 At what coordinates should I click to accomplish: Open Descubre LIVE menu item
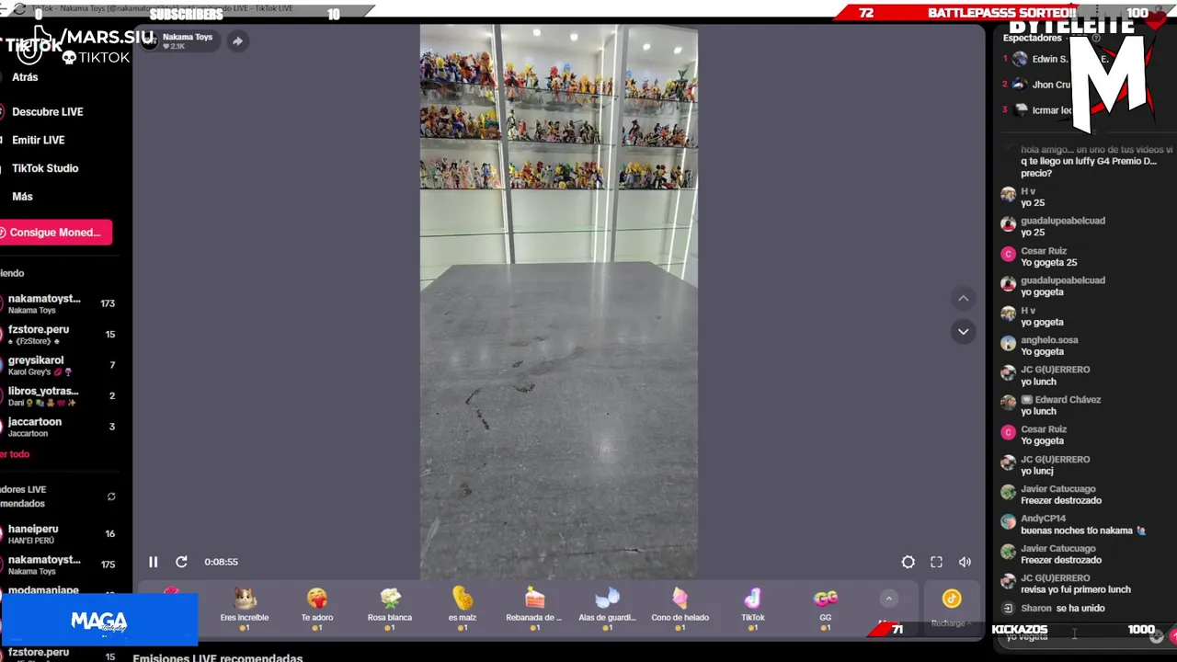click(x=47, y=112)
